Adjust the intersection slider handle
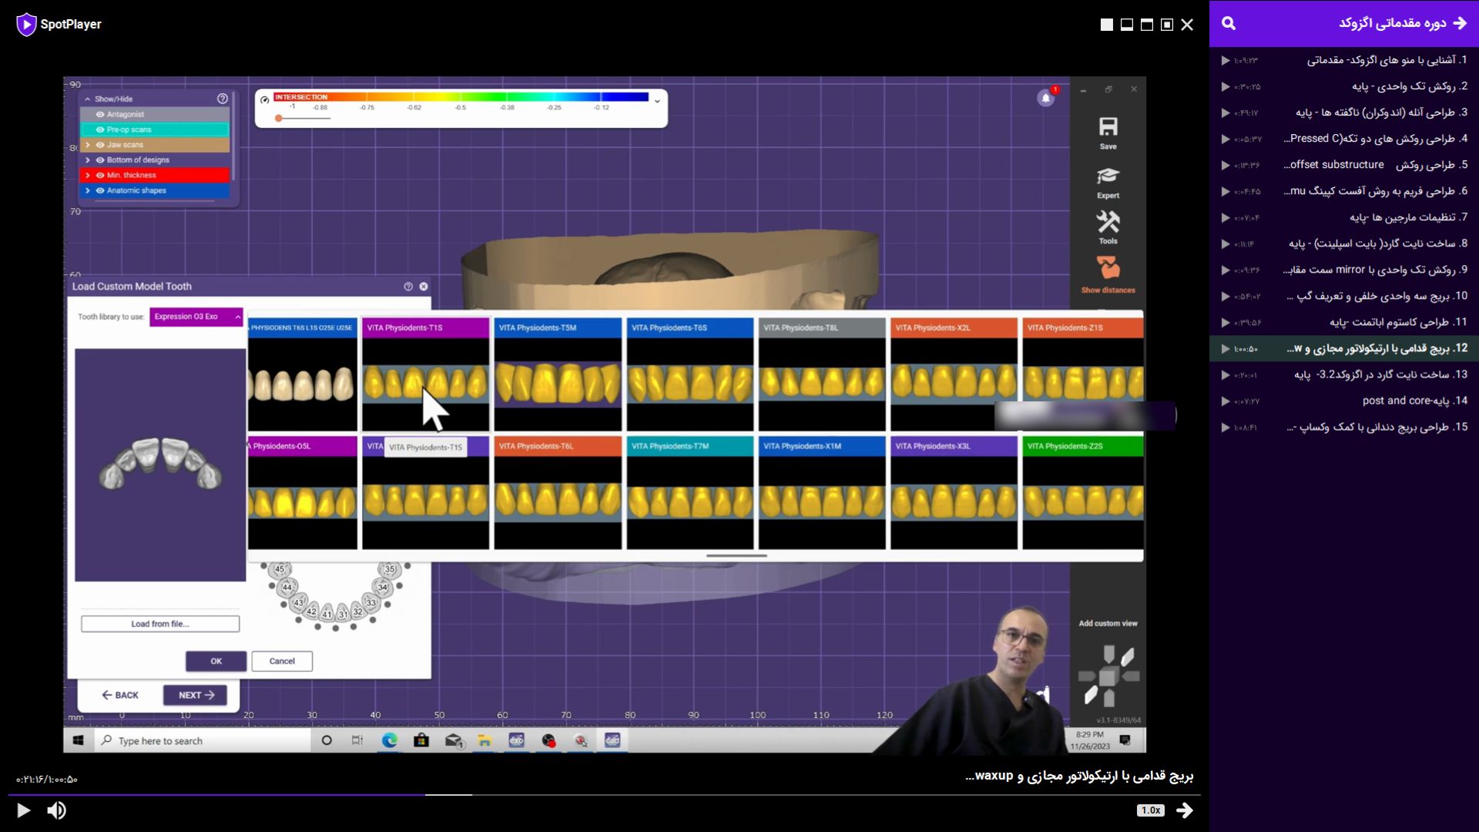The height and width of the screenshot is (832, 1479). [x=279, y=118]
